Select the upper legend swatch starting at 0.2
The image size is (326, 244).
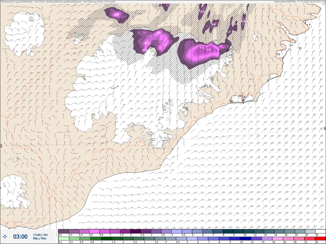click(63, 231)
